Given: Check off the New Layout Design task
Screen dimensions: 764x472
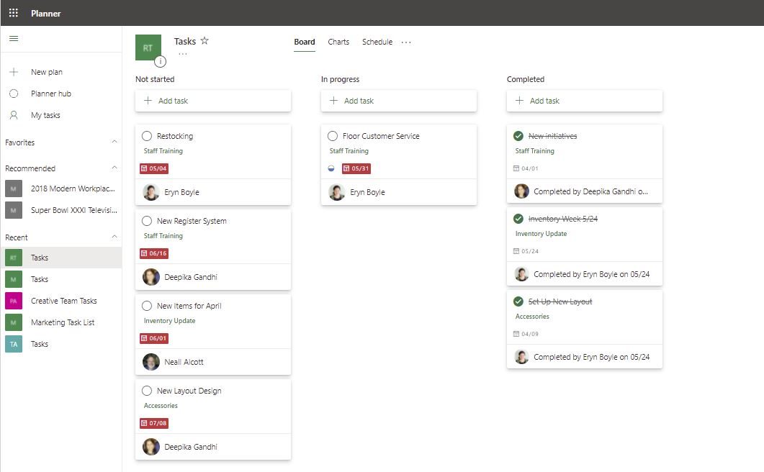Looking at the screenshot, I should click(x=145, y=391).
